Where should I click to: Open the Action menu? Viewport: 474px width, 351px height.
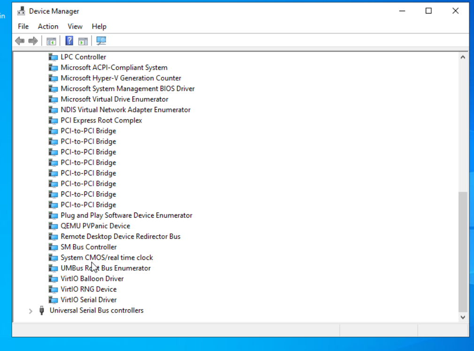(48, 27)
